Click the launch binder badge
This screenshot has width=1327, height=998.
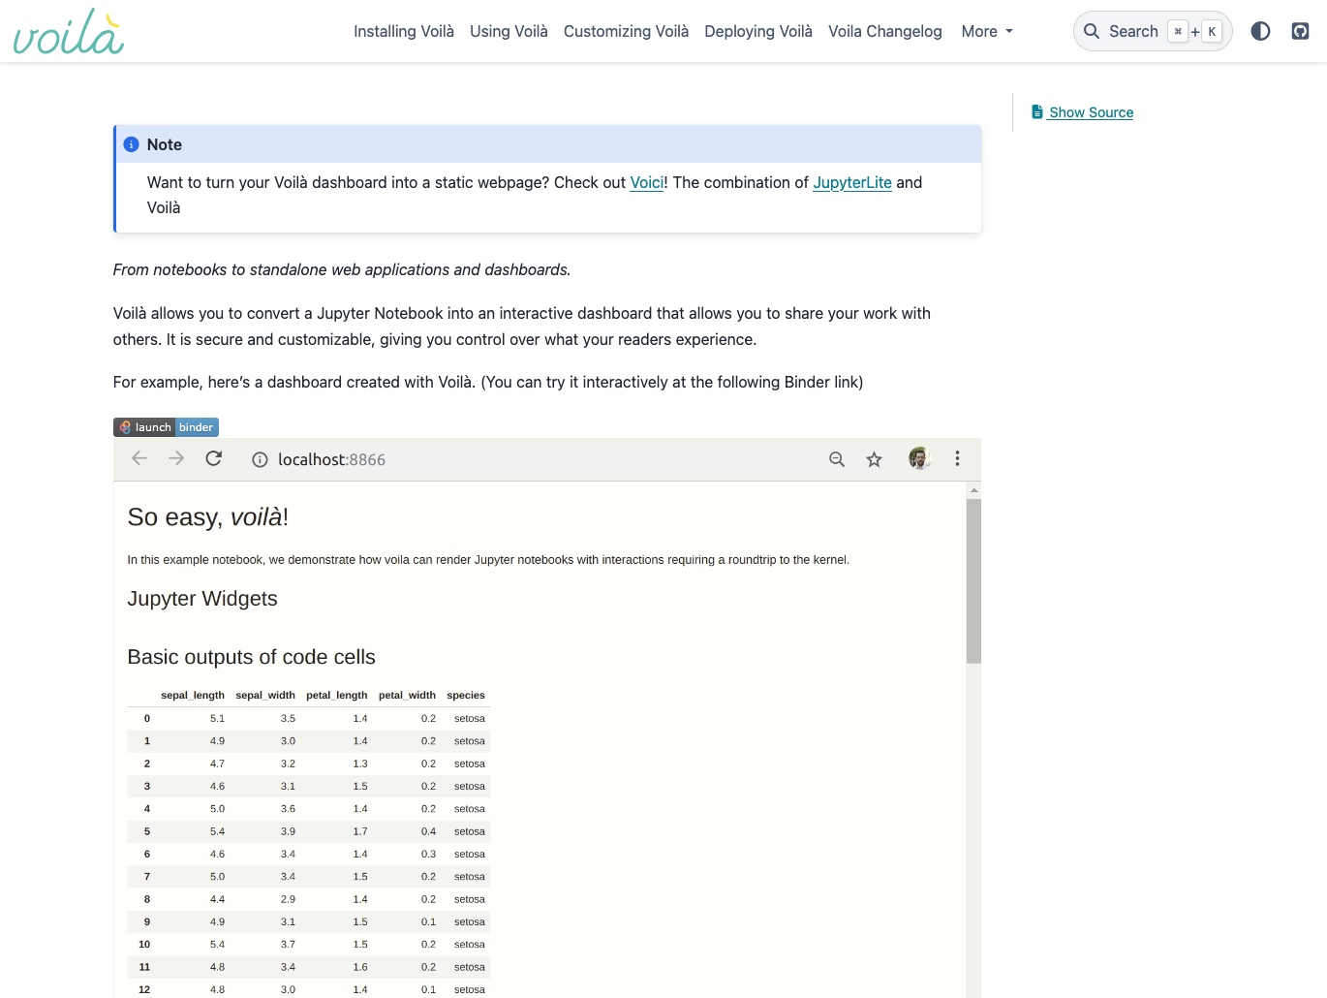click(x=166, y=427)
